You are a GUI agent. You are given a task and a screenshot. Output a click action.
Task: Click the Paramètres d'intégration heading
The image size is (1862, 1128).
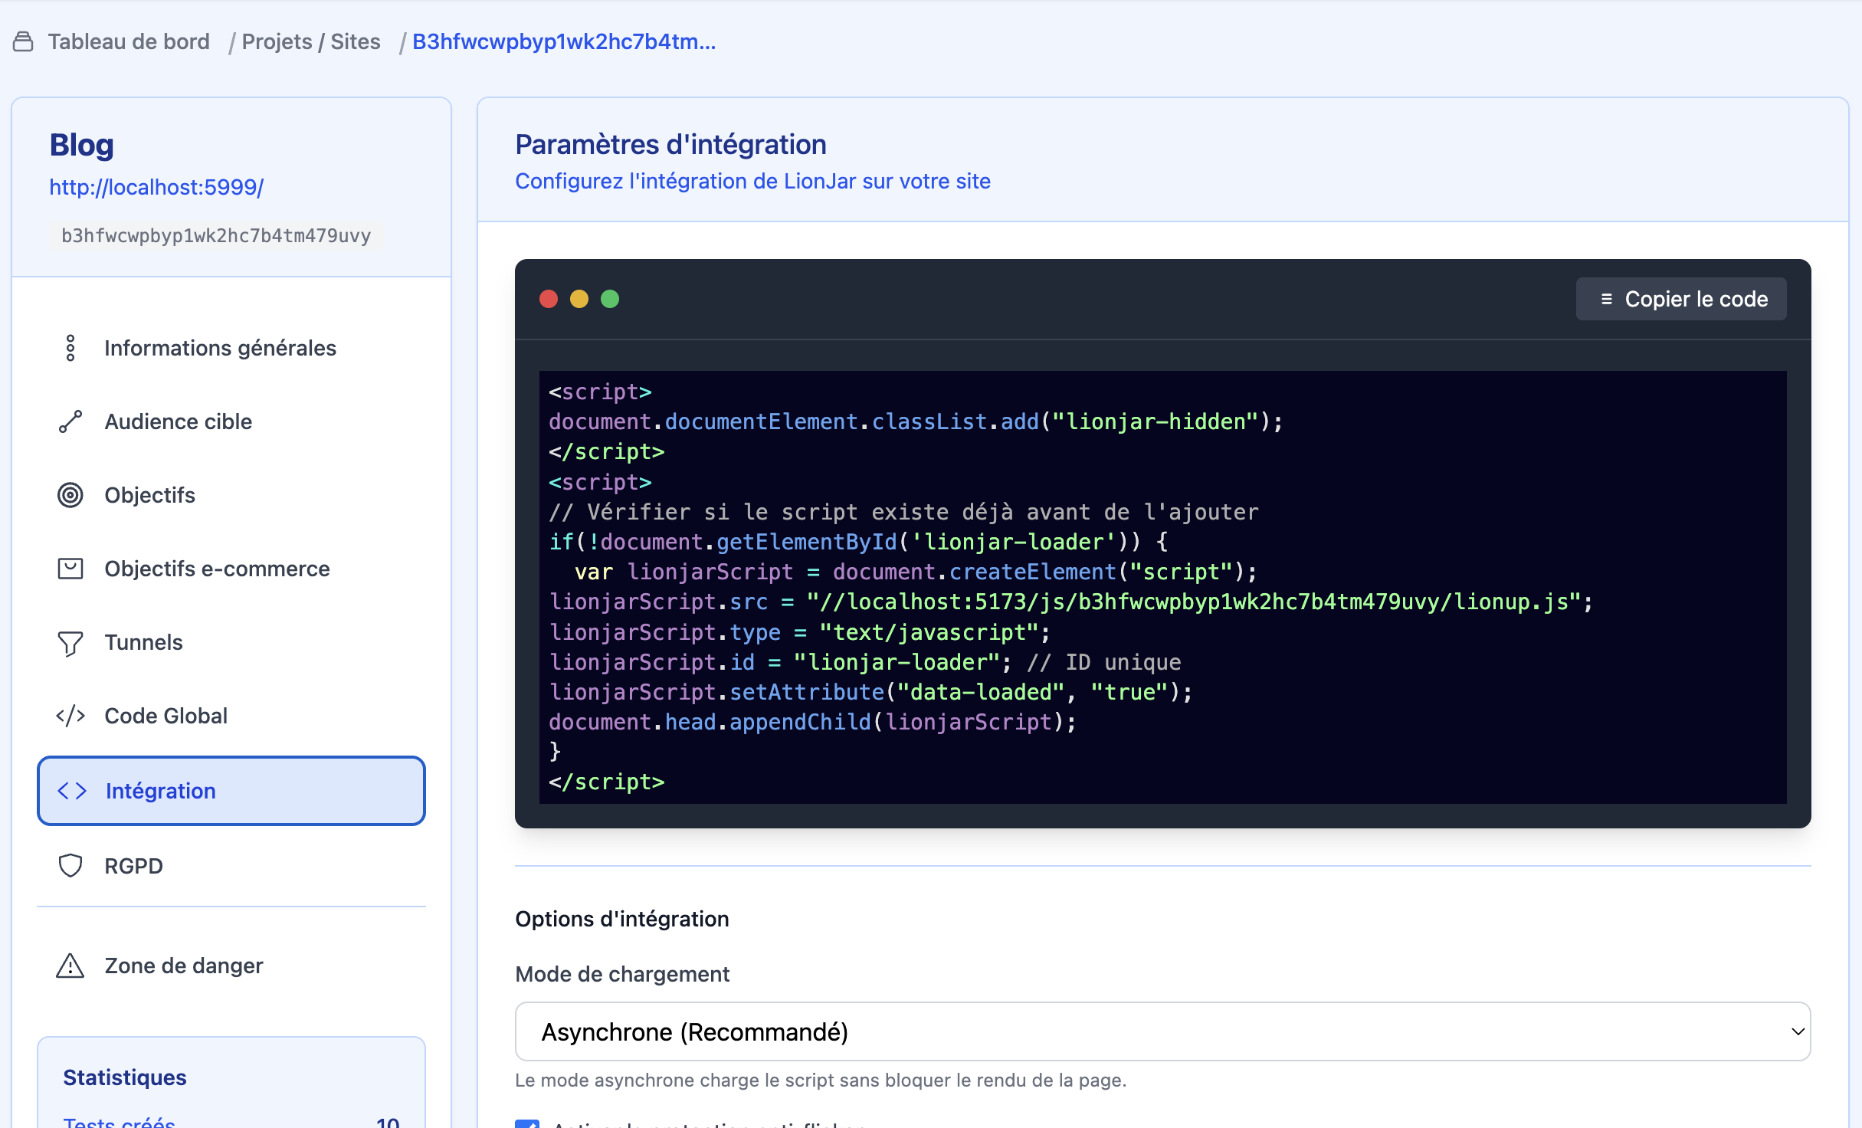(670, 145)
